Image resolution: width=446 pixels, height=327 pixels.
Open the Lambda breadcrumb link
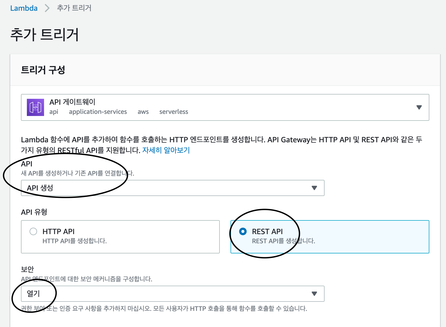[24, 8]
